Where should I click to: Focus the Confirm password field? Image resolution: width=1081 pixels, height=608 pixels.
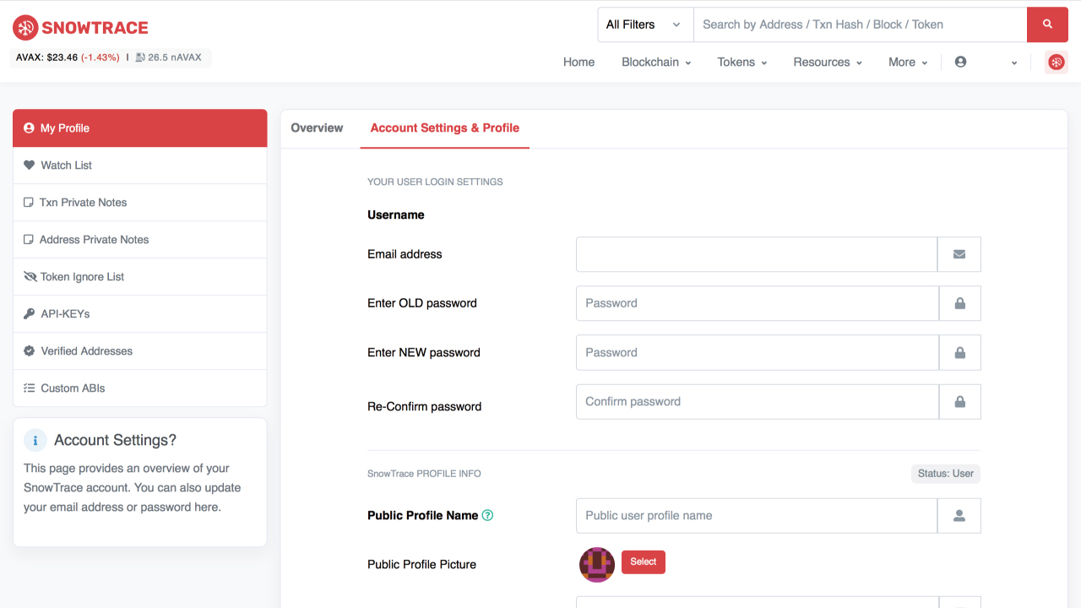(x=758, y=402)
